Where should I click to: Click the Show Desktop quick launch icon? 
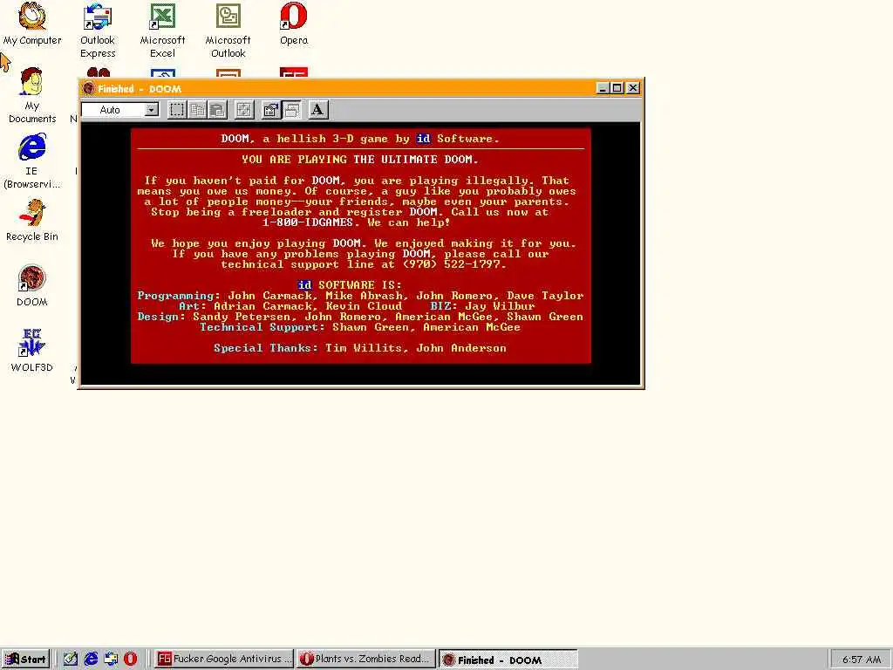(x=70, y=660)
